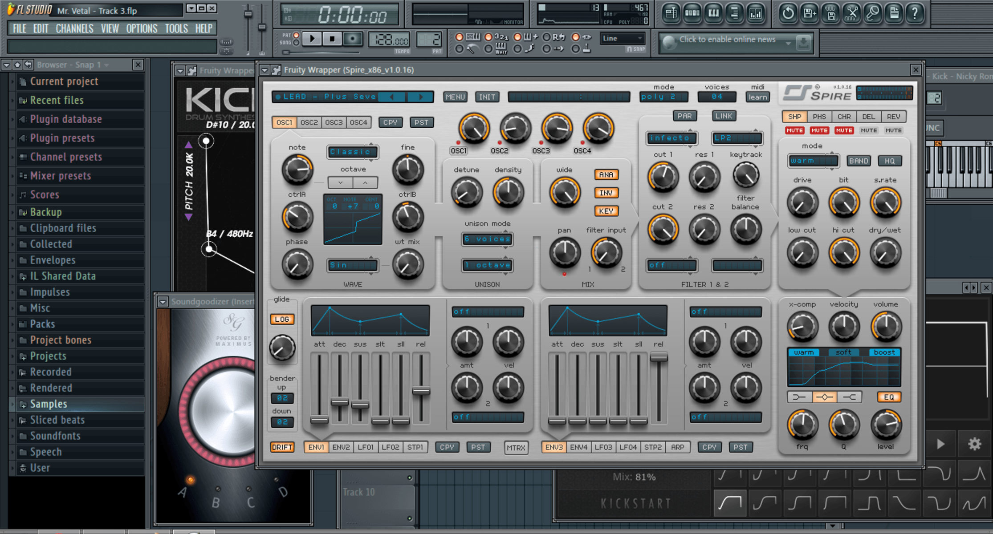Open the OPTIONS menu
This screenshot has width=993, height=534.
(142, 28)
